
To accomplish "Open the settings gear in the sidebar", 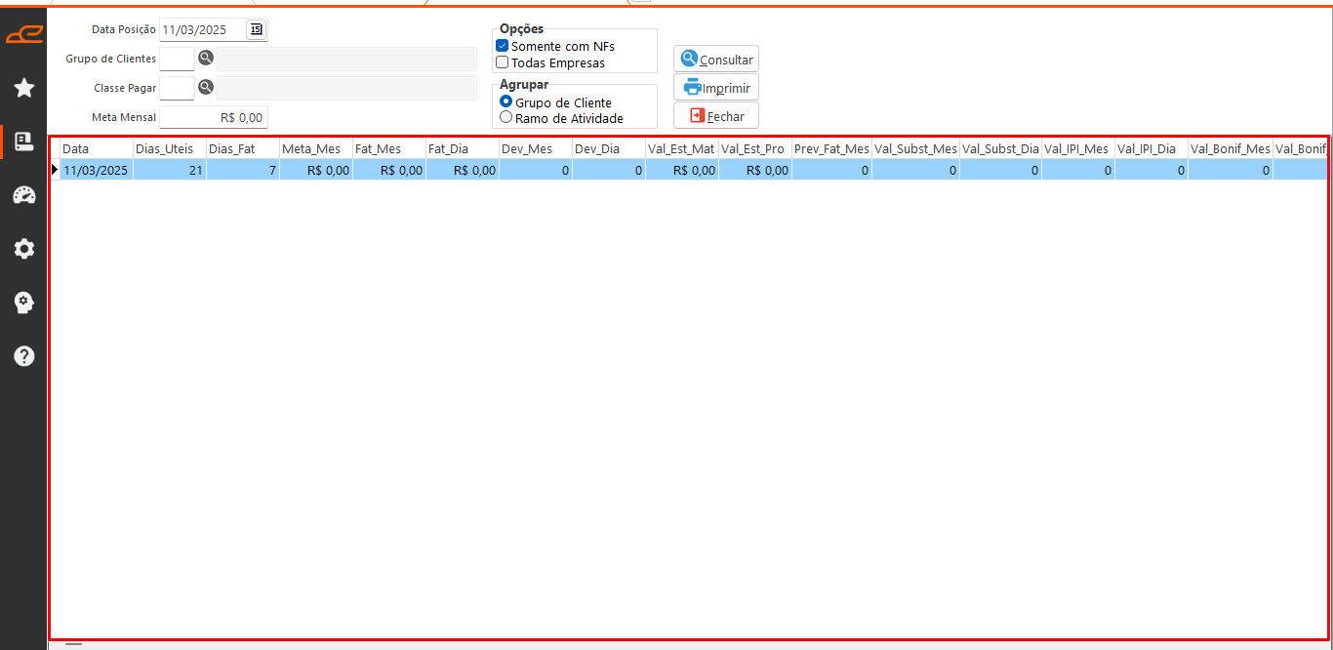I will coord(23,249).
